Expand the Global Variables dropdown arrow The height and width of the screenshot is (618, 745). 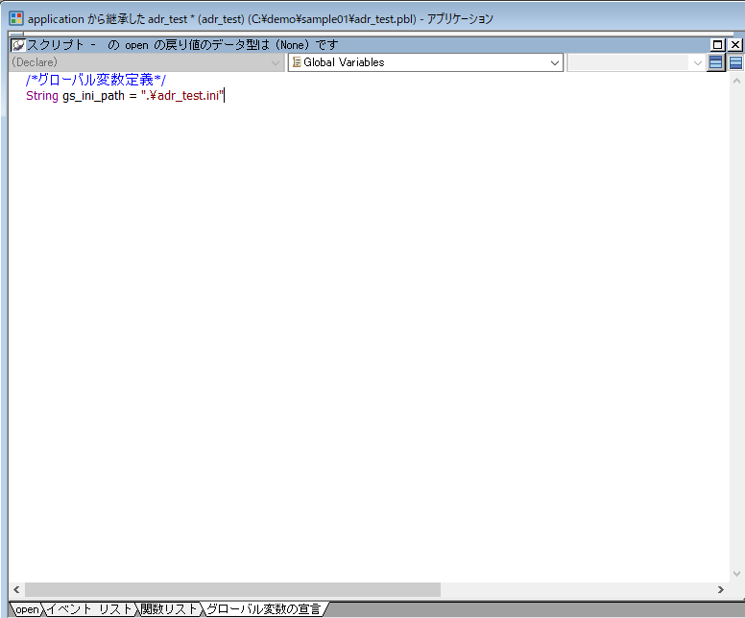pos(555,63)
